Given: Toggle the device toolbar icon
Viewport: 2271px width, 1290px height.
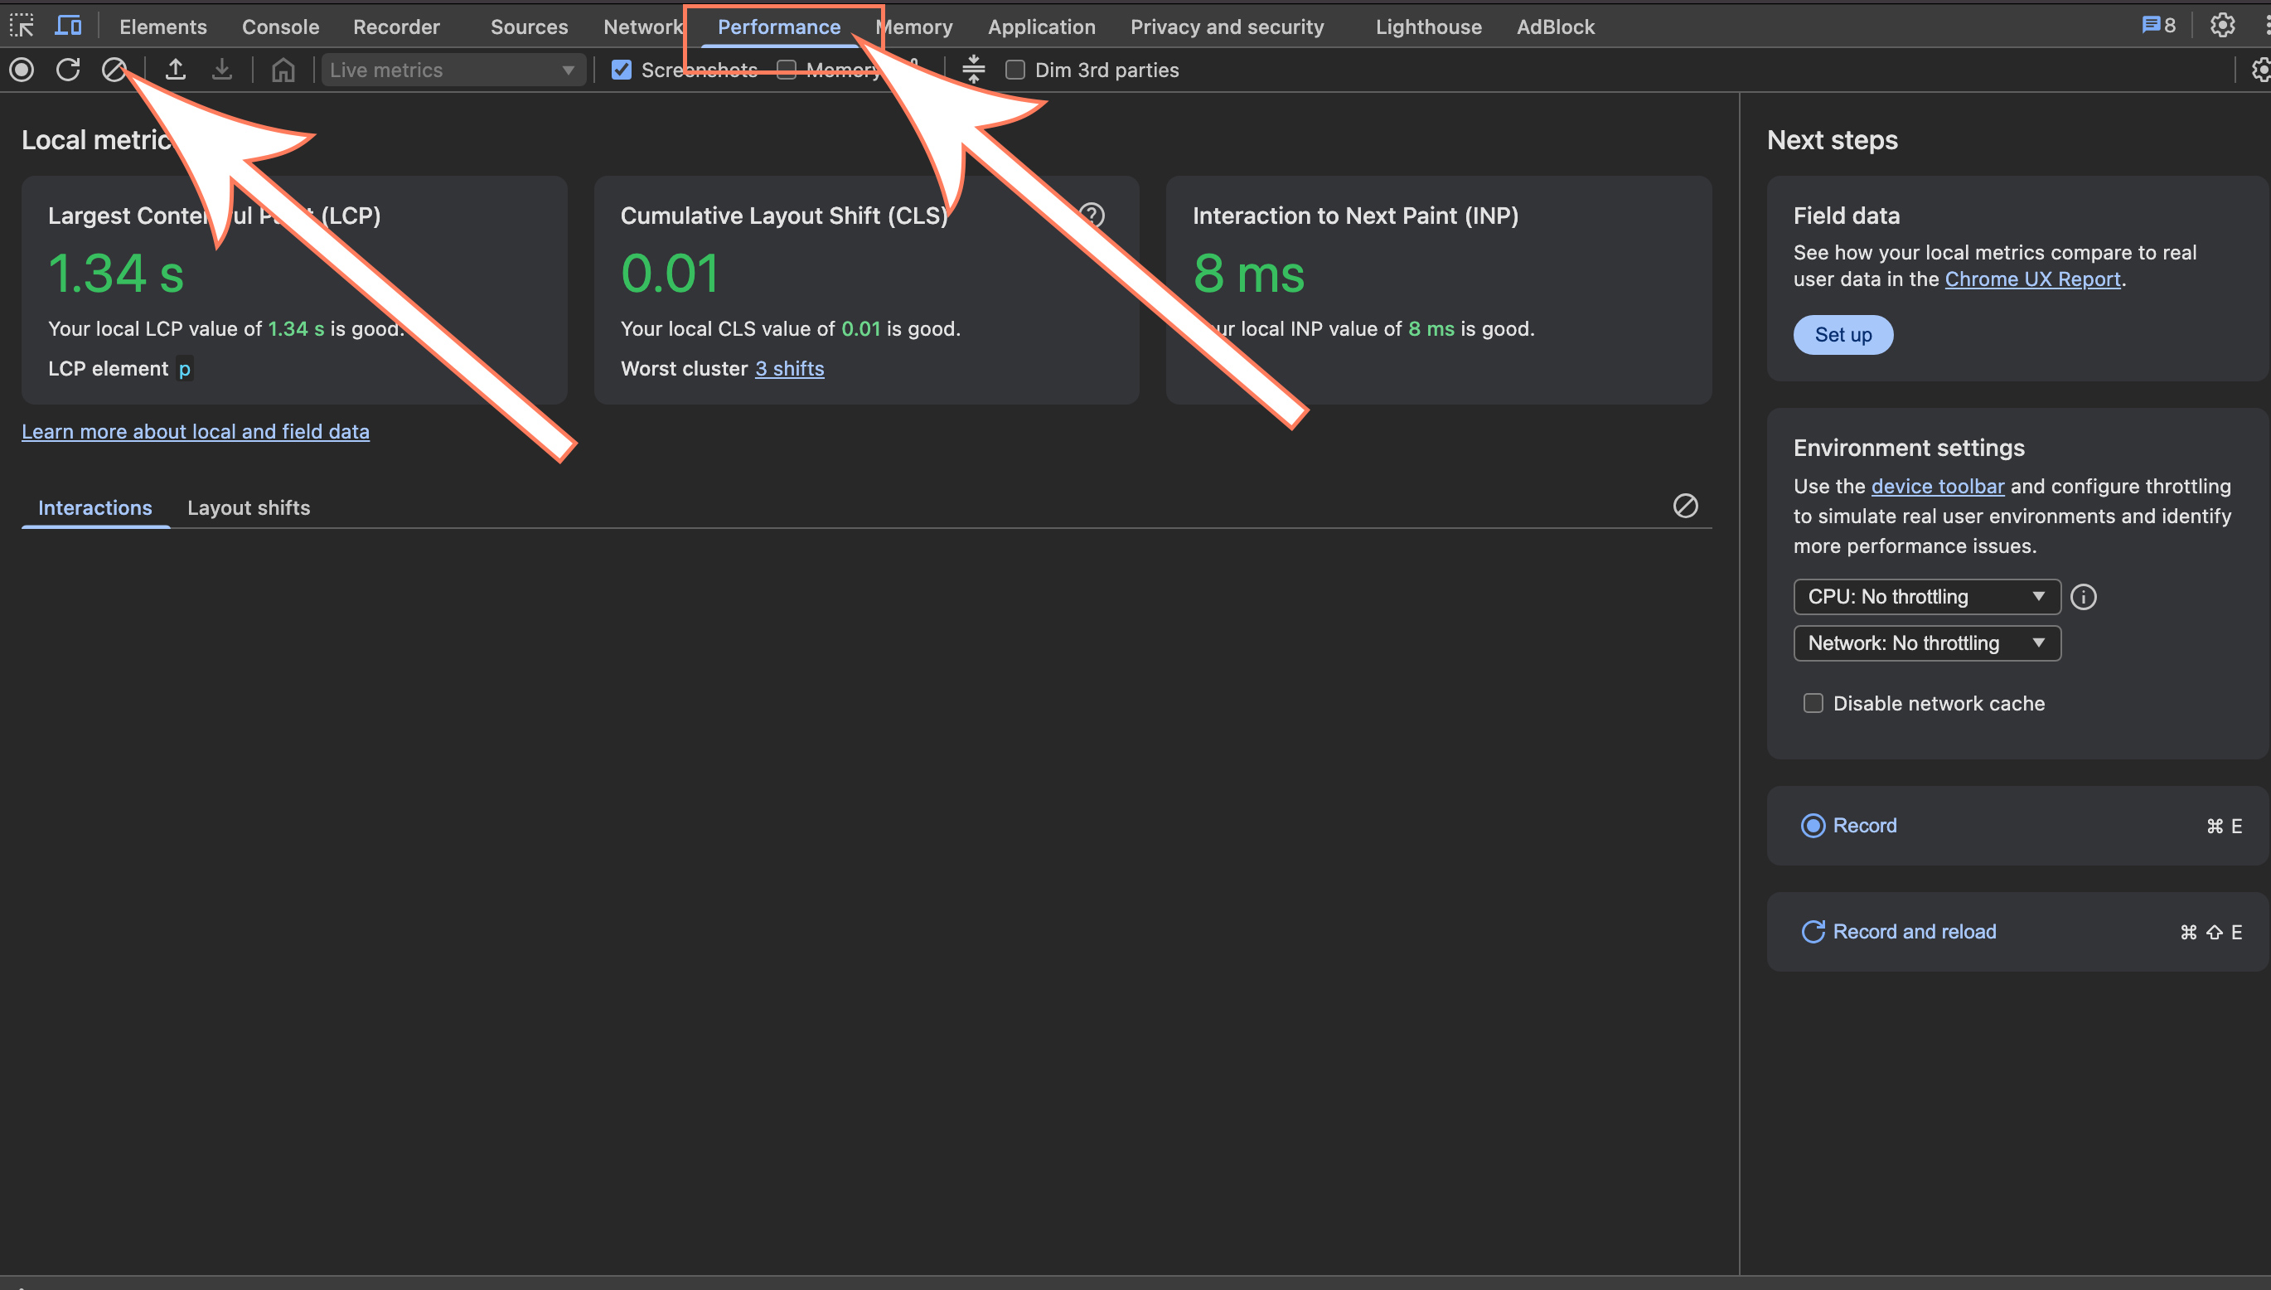Looking at the screenshot, I should click(68, 26).
